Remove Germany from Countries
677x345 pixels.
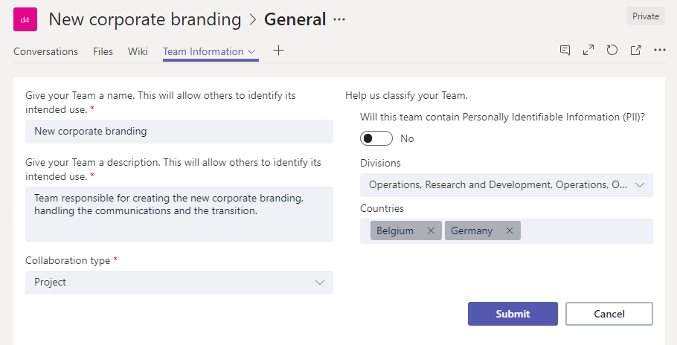(x=510, y=230)
